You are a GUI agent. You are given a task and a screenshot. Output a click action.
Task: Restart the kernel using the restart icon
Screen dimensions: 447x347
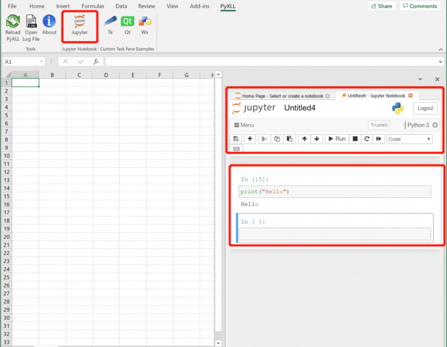pyautogui.click(x=366, y=138)
